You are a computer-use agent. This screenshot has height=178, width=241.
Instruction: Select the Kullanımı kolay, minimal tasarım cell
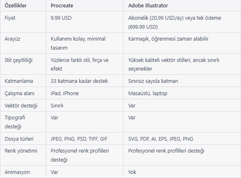pos(78,43)
